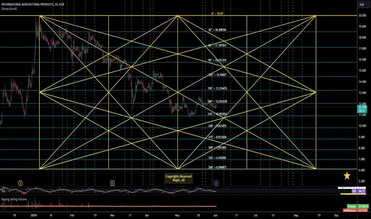371x219 pixels.
Task: Click the 300° = 7.851842 level label
Action: tap(217, 148)
